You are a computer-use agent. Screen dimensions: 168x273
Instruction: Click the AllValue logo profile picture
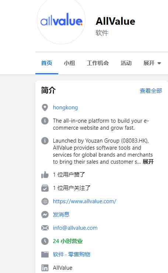(x=61, y=21)
